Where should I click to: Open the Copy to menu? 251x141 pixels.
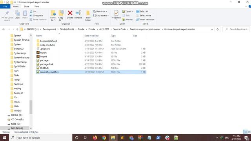61,16
